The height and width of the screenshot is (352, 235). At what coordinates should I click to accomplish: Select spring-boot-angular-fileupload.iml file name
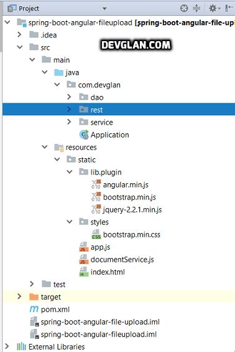pyautogui.click(x=99, y=335)
